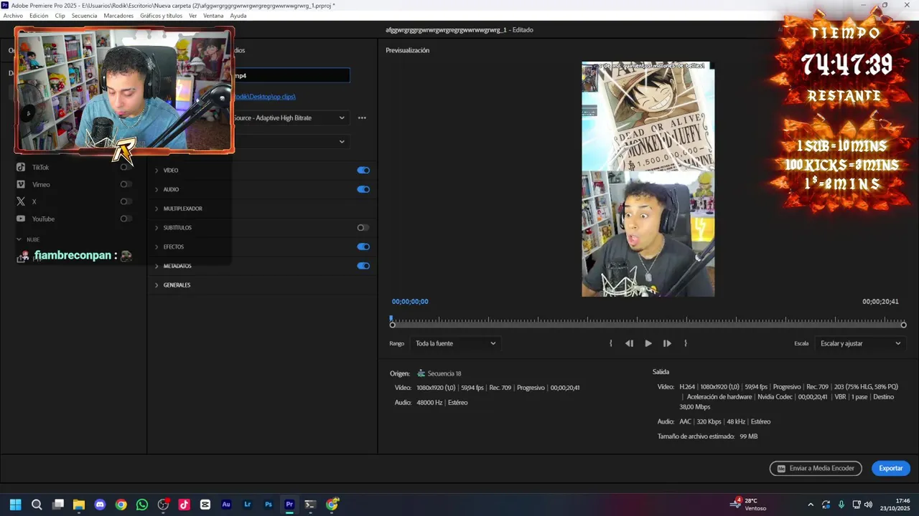The height and width of the screenshot is (516, 919).
Task: Expand the MULTIPLEXADOR settings section
Action: [157, 209]
